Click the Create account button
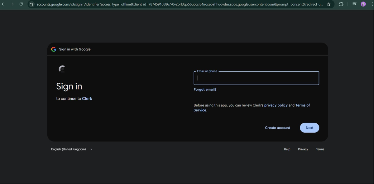Viewport: 374px width, 184px height. click(277, 128)
